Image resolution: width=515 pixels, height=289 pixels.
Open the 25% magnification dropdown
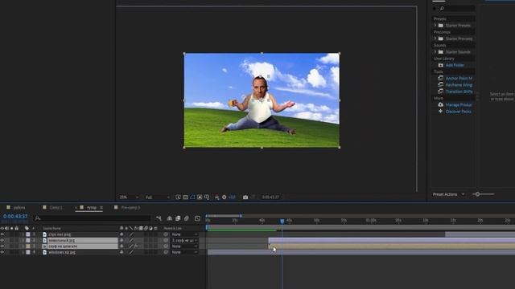129,197
